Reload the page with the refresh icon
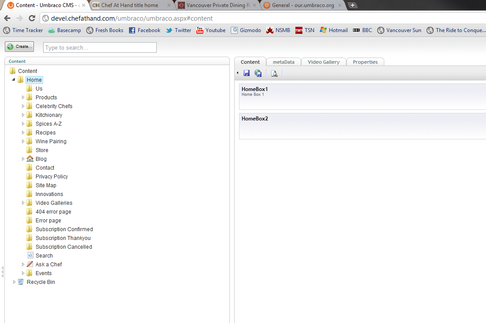Image resolution: width=486 pixels, height=323 pixels. [32, 18]
